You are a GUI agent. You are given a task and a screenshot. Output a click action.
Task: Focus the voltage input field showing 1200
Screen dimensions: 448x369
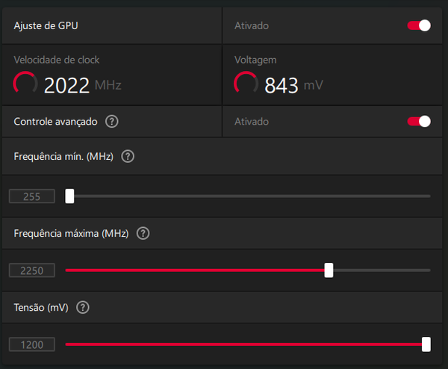(x=32, y=344)
